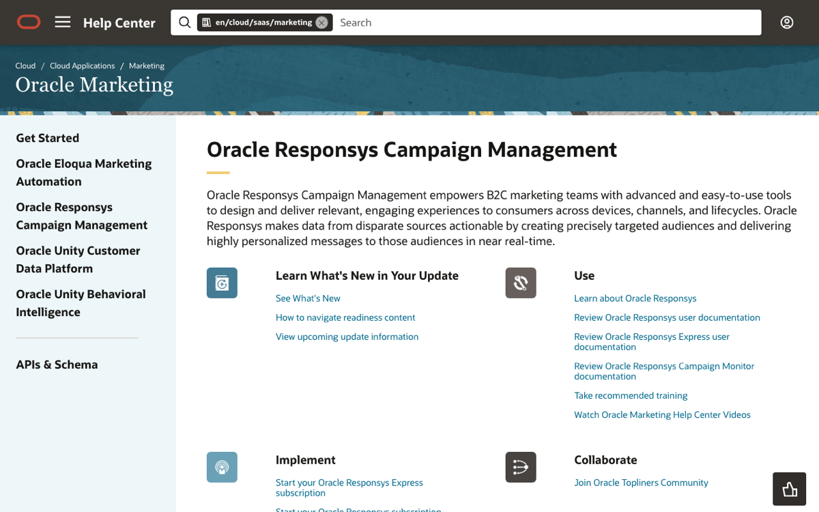This screenshot has height=512, width=819.
Task: Open See What's New link
Action: [x=308, y=298]
